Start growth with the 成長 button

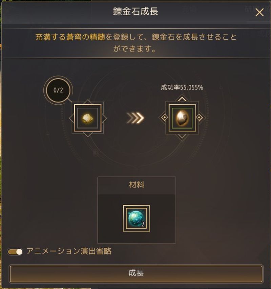point(136,273)
